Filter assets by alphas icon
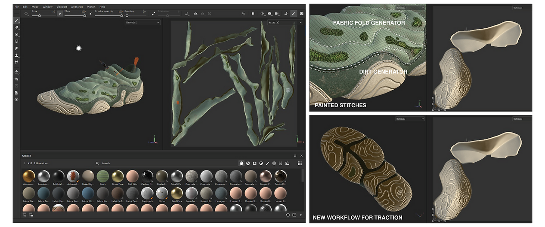 tap(274, 163)
